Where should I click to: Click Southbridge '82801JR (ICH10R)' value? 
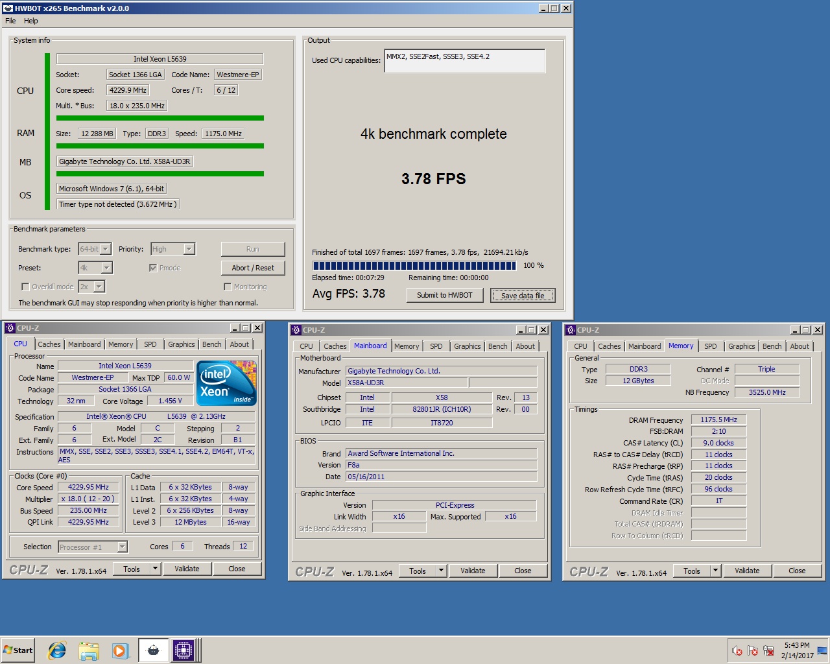442,409
